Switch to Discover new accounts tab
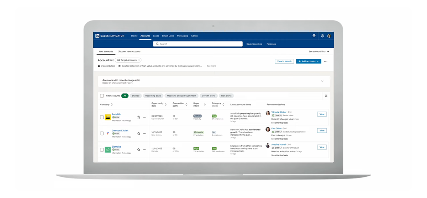Image resolution: width=427 pixels, height=198 pixels. 129,51
